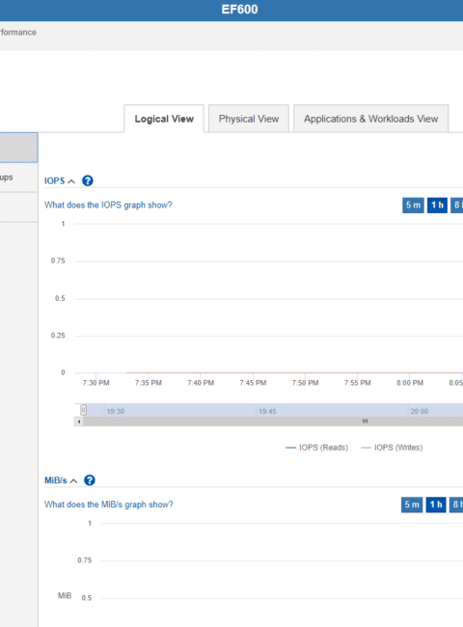
Task: Toggle the IOPS (Writes) legend series
Action: pos(392,448)
